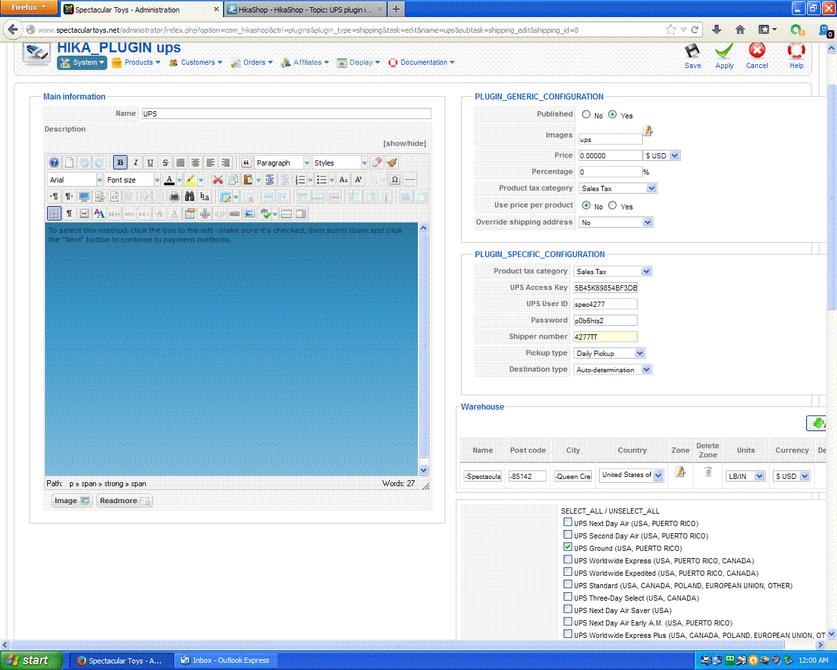Viewport: 837px width, 670px height.
Task: Enable UPS Next Day Air checkbox
Action: 568,522
